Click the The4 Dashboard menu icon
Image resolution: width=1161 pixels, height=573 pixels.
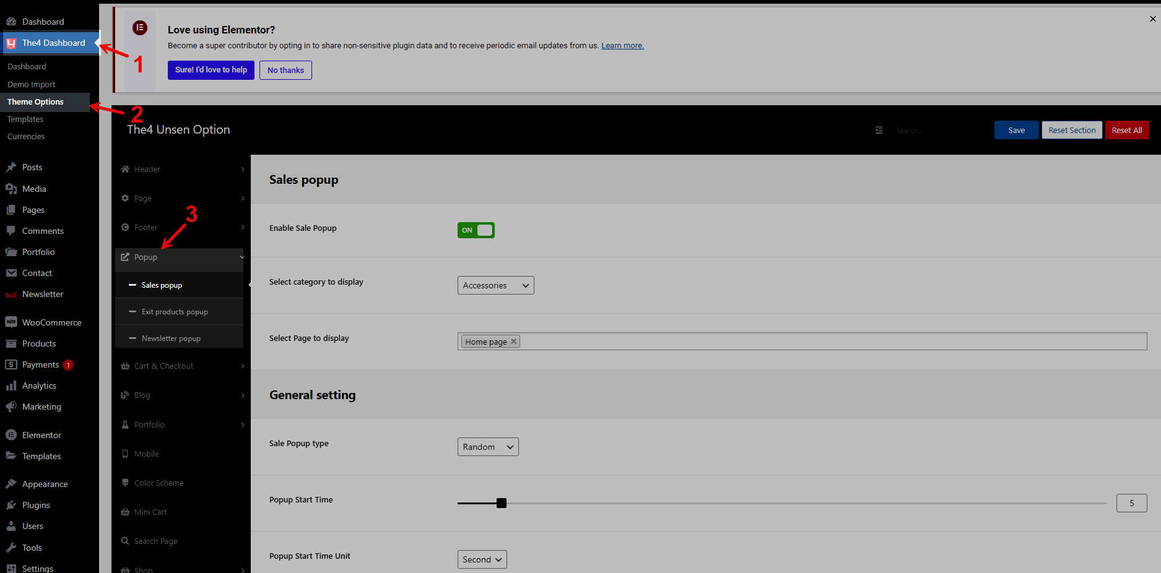[11, 43]
